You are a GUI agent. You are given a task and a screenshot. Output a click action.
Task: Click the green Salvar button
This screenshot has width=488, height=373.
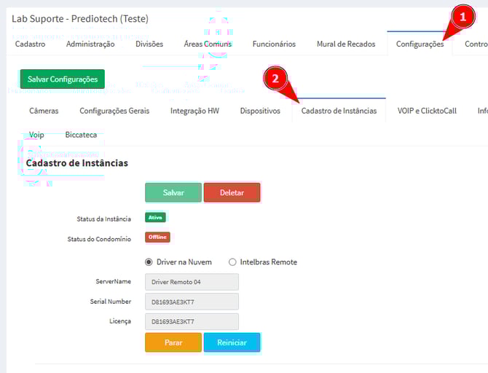coord(173,192)
